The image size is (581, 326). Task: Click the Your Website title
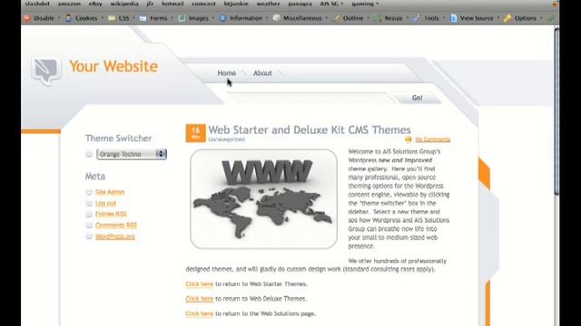(x=113, y=66)
